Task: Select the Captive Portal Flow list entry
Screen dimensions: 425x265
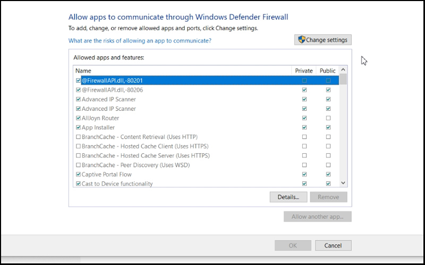Action: pyautogui.click(x=206, y=174)
